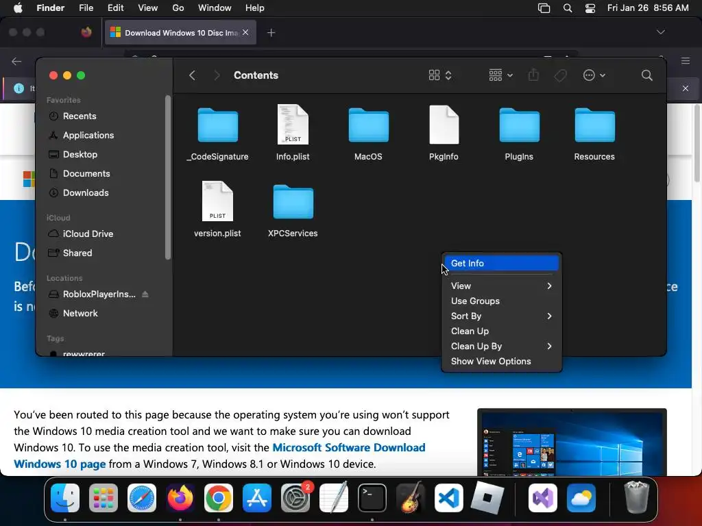
Task: Click Stage Manager icon in menu bar
Action: (x=544, y=8)
